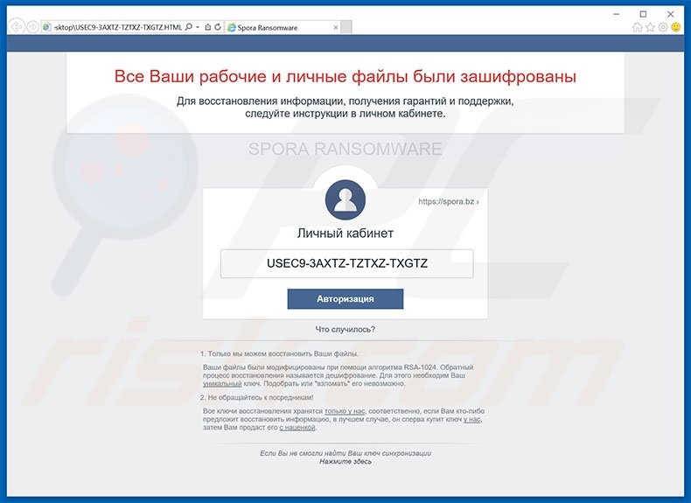Click text '2. Не обращайтесь к посредникам!'
691x503 pixels.
tap(257, 397)
